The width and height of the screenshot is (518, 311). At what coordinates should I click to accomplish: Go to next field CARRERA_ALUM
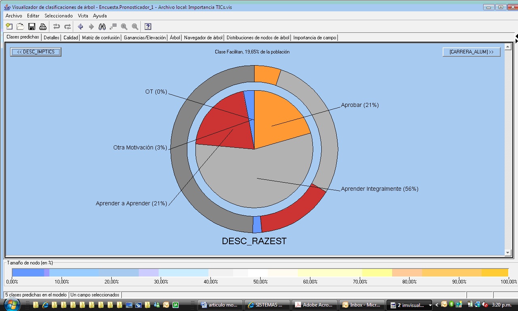(x=471, y=52)
